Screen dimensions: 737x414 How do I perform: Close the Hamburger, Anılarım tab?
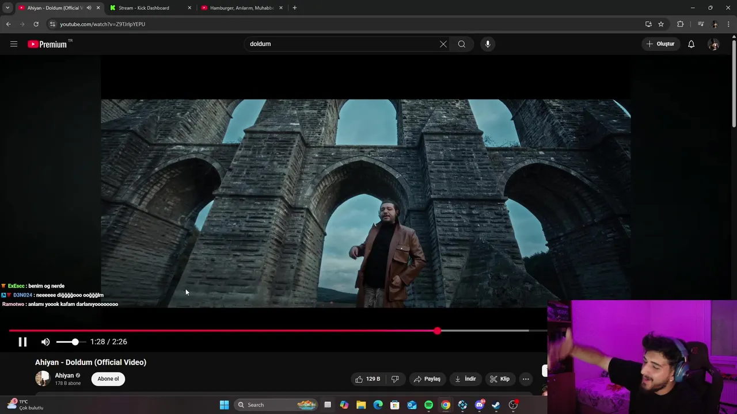point(281,8)
